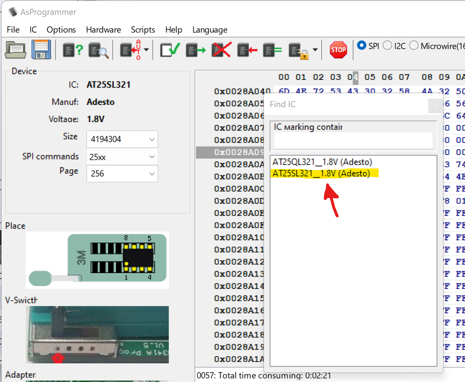Open the Hardware menu
Screen dimensions: 465x382
click(103, 30)
